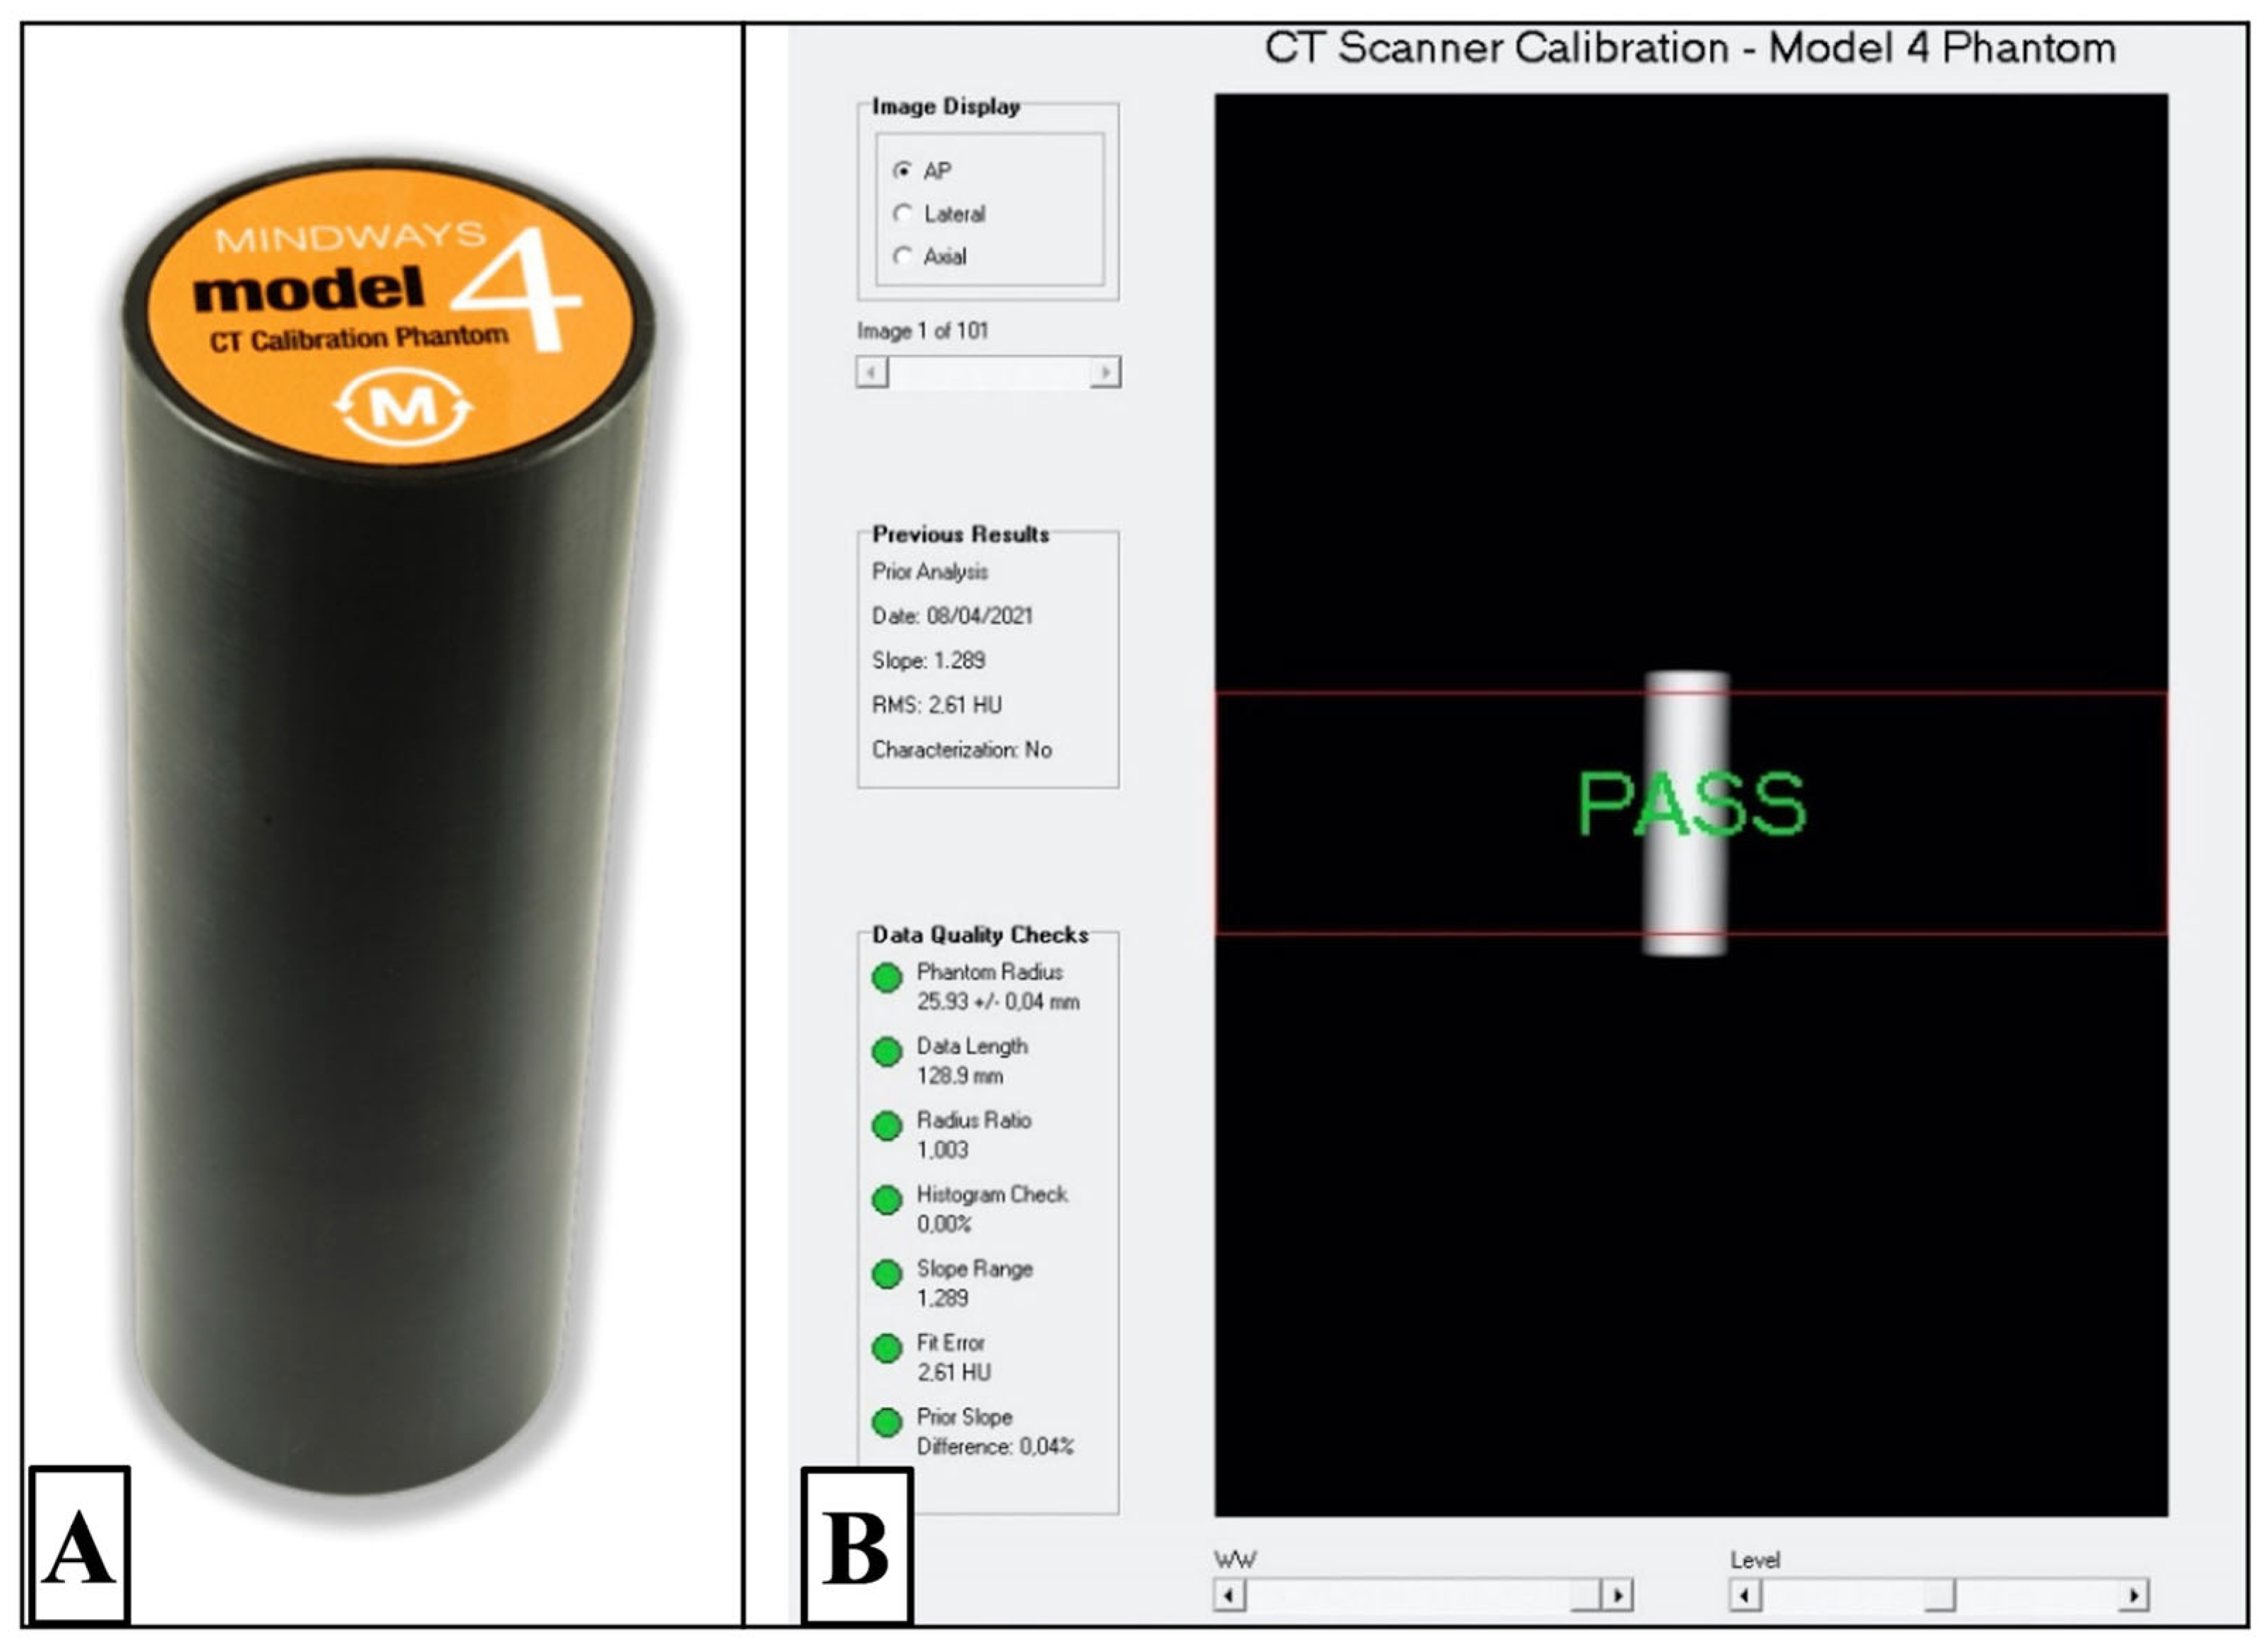Screen dimensions: 2268x1649
Task: Select the Axial image display option
Action: pos(902,257)
